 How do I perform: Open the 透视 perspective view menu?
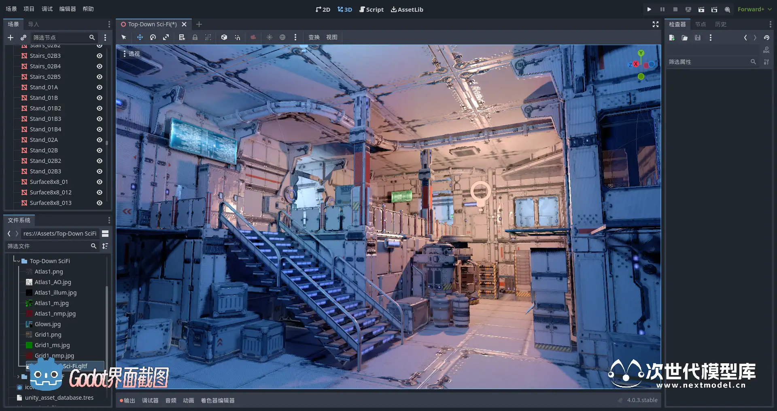(x=131, y=54)
